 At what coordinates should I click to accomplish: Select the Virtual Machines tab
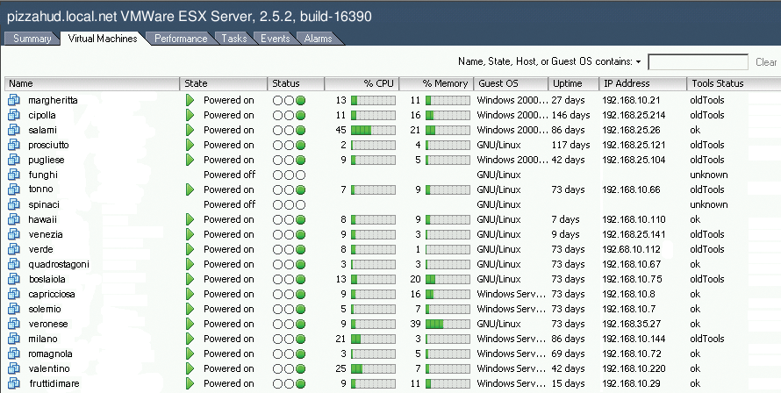tap(103, 39)
